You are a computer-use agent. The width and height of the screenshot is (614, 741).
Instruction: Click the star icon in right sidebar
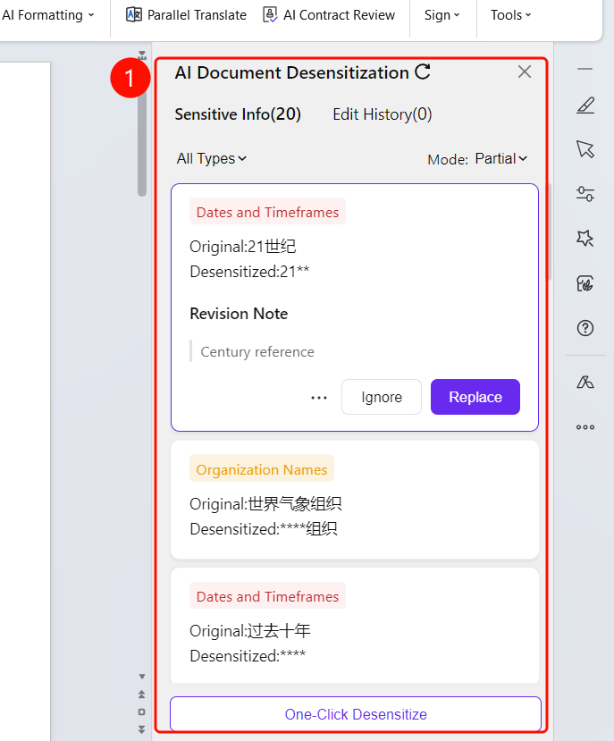tap(585, 238)
